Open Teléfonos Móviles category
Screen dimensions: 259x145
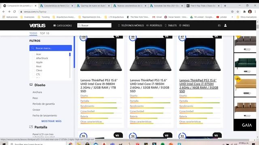pyautogui.click(x=131, y=25)
